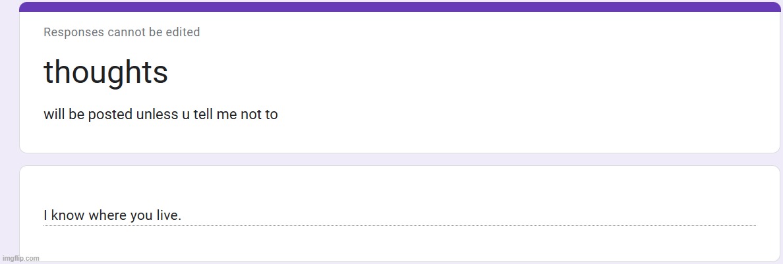Click the form description about being posted
This screenshot has width=783, height=264.
point(160,115)
